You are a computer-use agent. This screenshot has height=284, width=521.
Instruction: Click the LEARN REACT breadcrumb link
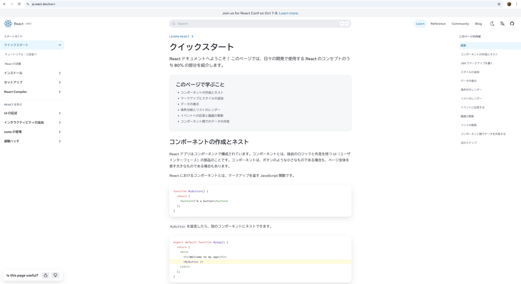[x=180, y=37]
